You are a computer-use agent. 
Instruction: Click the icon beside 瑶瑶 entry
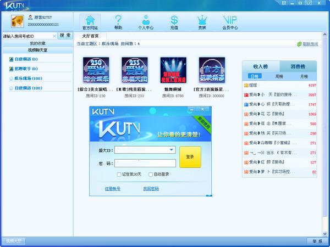click(x=246, y=86)
